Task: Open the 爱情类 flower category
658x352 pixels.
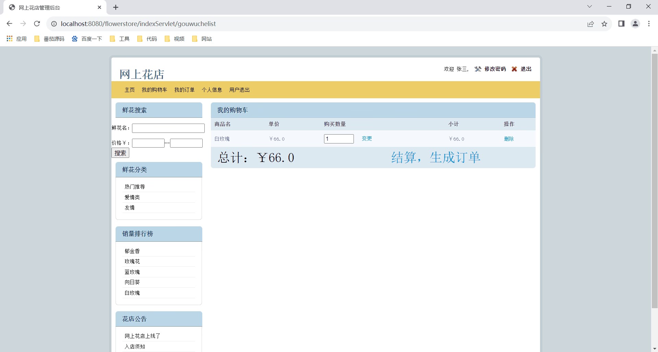Action: coord(132,197)
